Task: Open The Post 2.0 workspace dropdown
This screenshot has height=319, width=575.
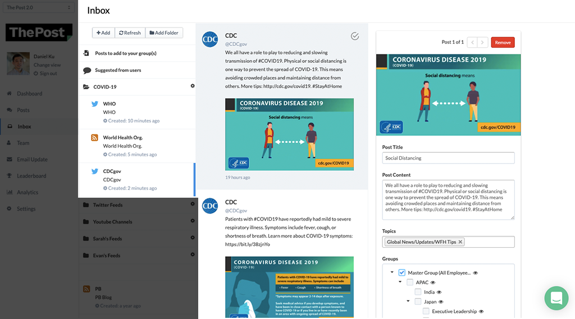Action: pos(39,7)
